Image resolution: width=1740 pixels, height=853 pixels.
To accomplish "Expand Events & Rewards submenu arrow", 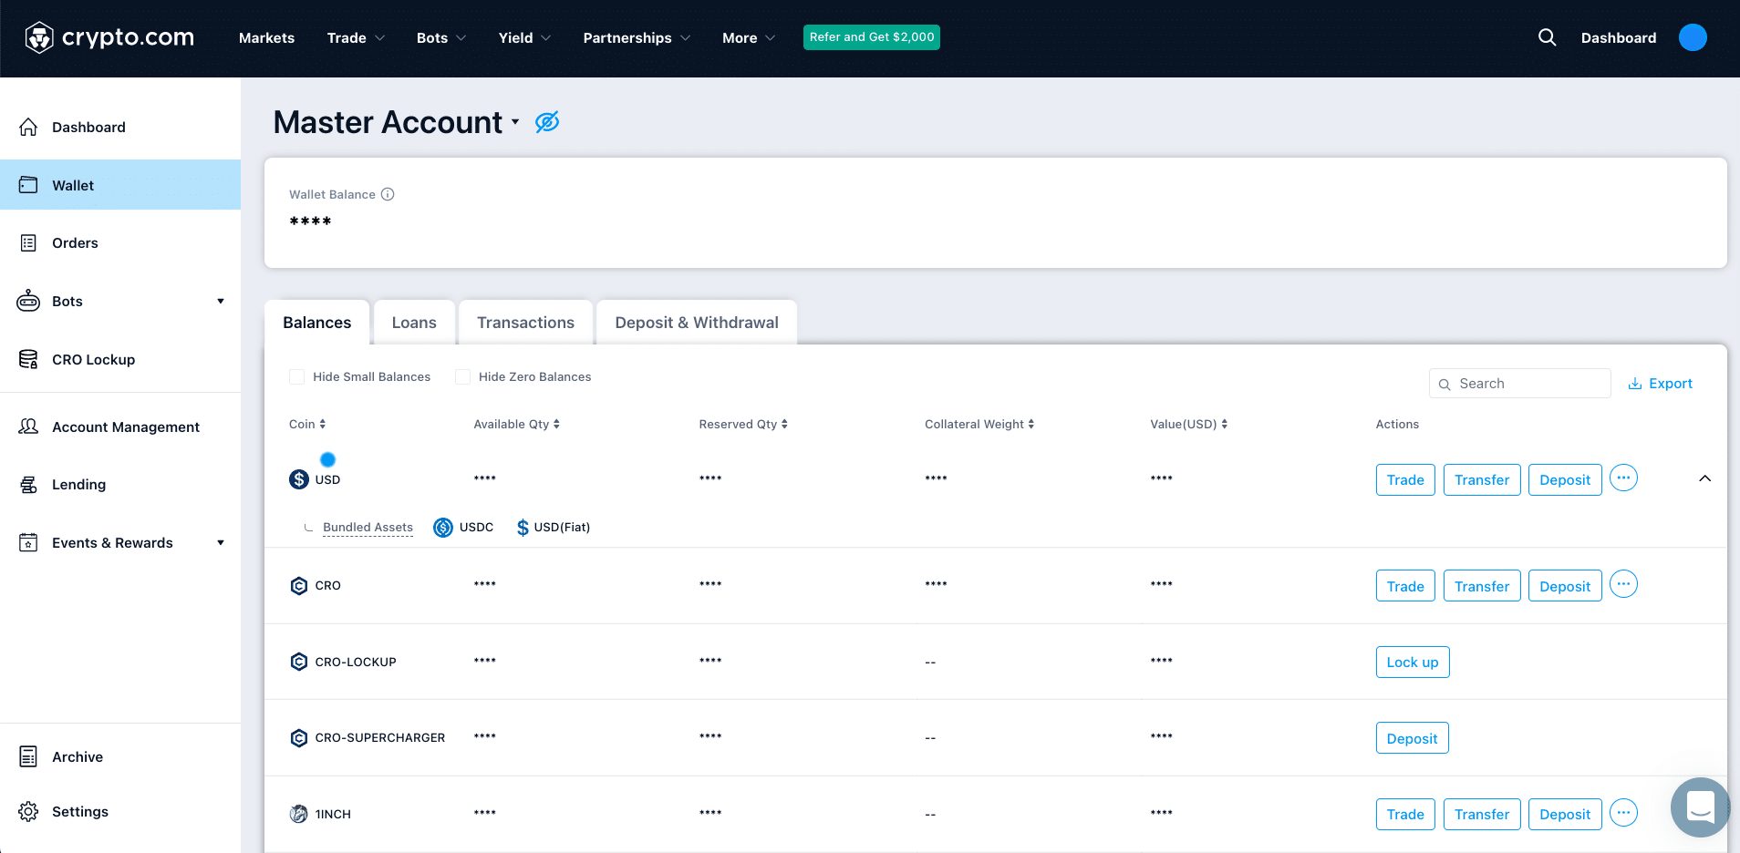I will (221, 543).
